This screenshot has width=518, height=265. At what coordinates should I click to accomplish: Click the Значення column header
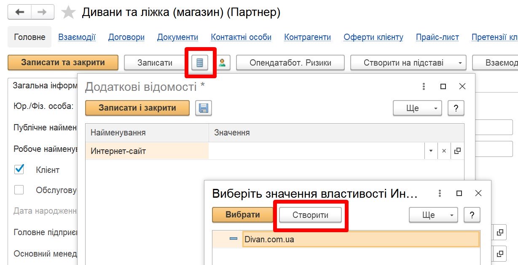tap(336, 132)
